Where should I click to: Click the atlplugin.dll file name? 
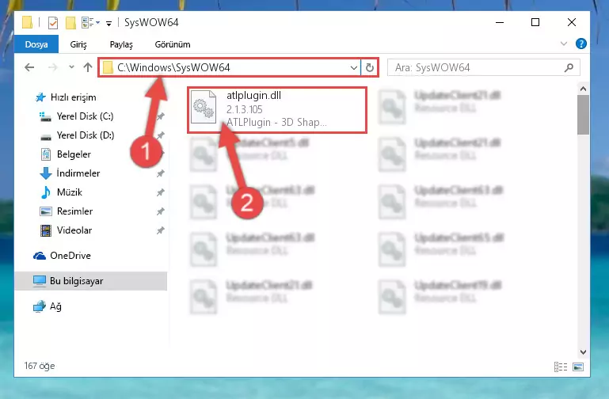253,96
